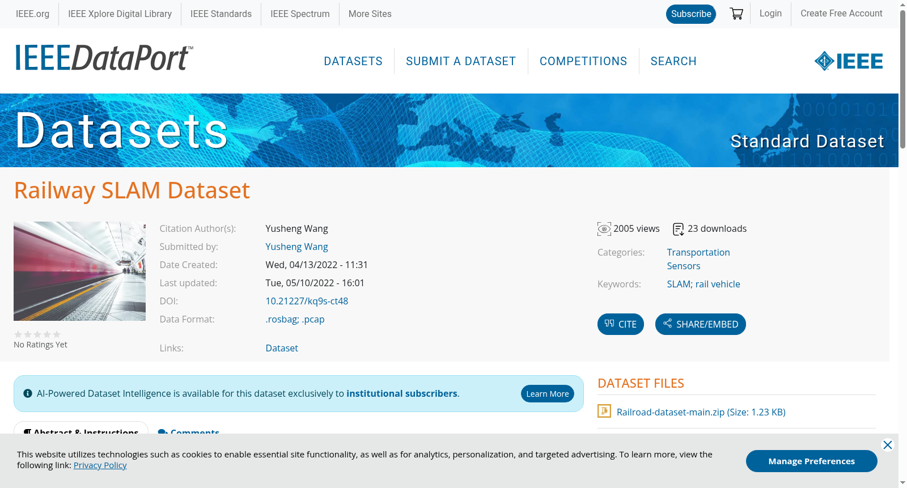Click the '23 downloads' text
The height and width of the screenshot is (488, 907).
[x=717, y=228]
